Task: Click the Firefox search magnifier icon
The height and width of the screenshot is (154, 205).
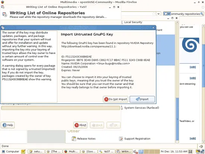Action: click(202, 14)
